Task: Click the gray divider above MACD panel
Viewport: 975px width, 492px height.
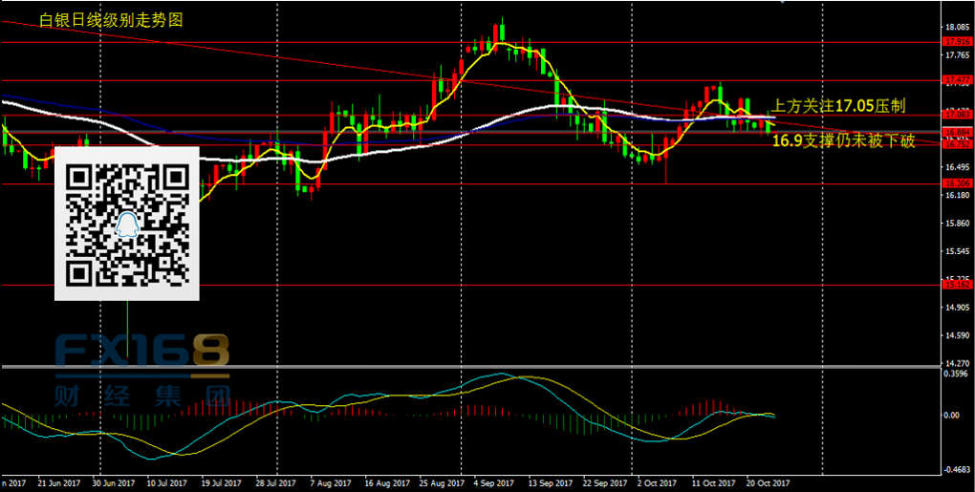Action: point(468,367)
